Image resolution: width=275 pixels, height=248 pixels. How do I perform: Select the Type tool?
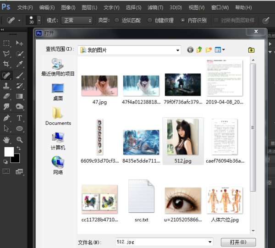click(x=19, y=118)
